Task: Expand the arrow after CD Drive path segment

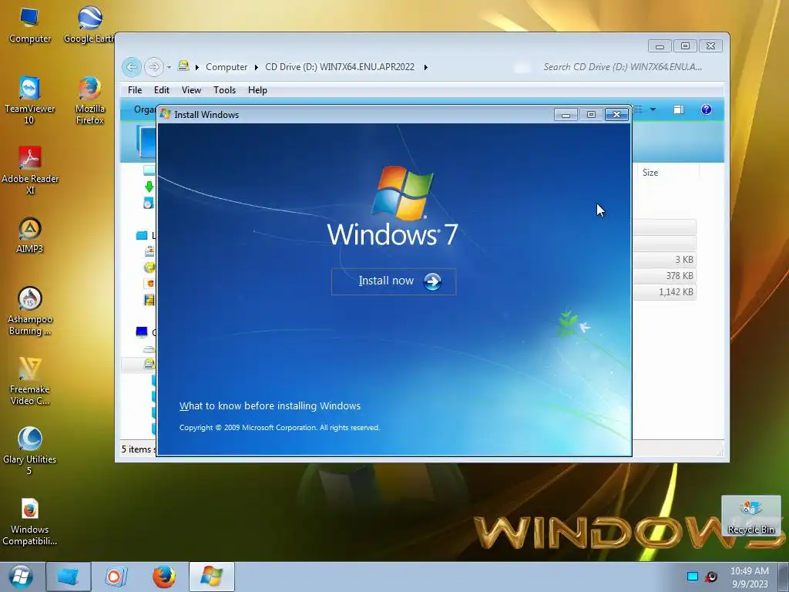Action: point(425,67)
